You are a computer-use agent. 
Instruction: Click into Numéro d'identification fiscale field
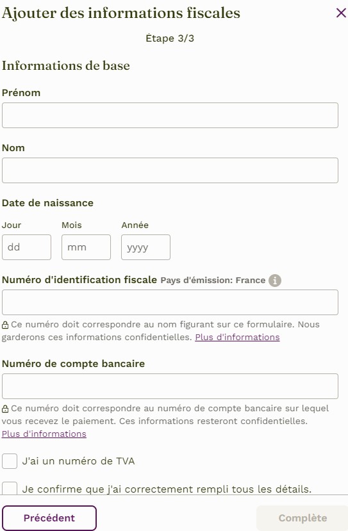170,302
